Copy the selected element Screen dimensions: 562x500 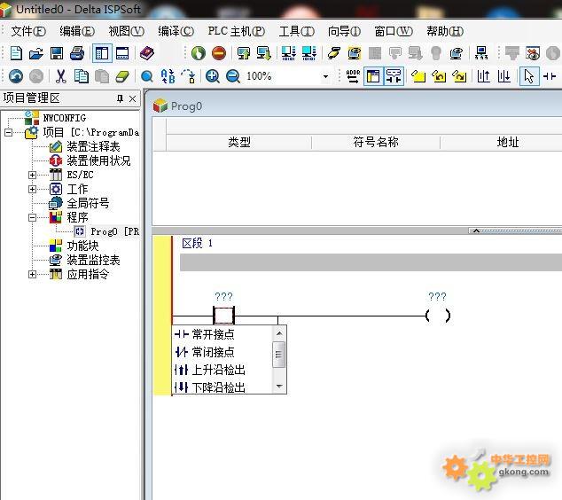[82, 76]
